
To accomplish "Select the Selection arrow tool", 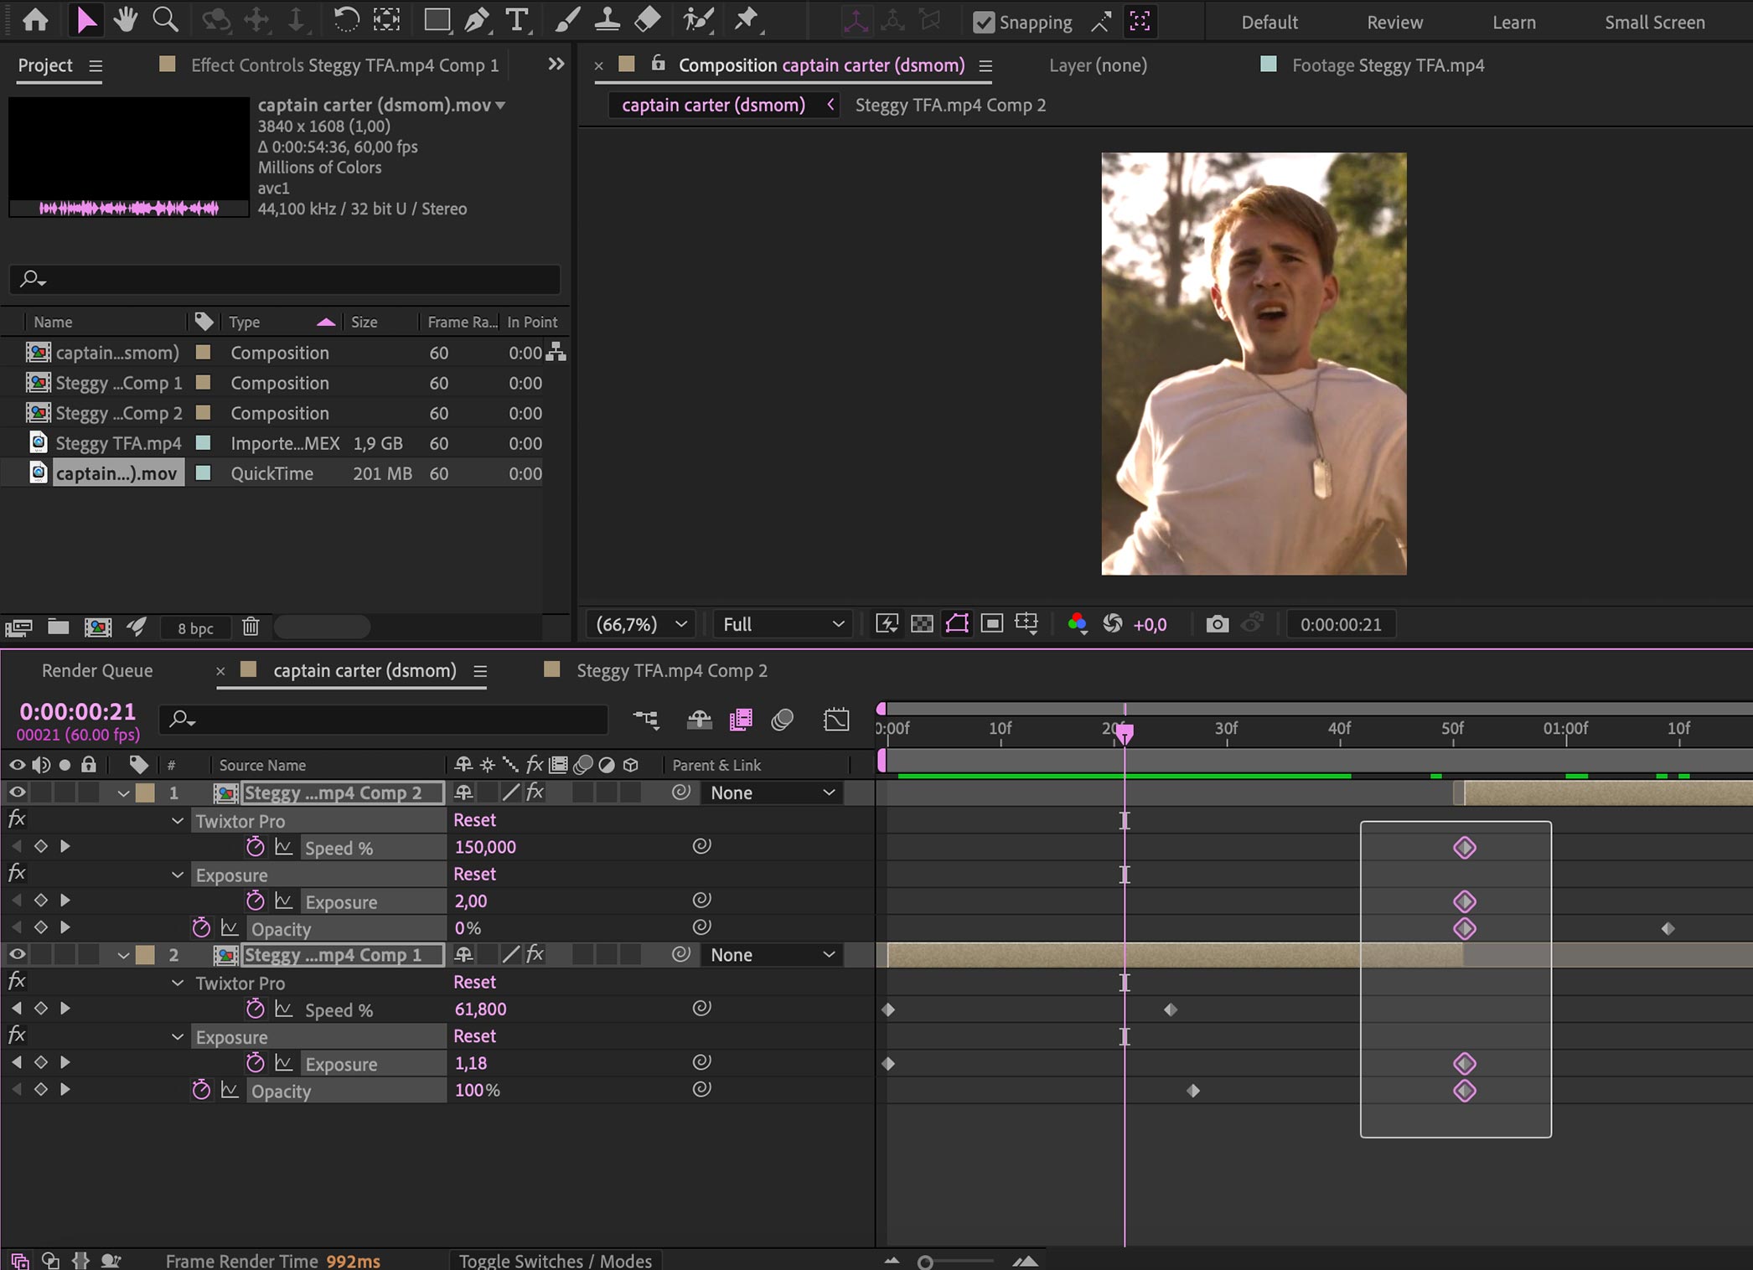I will tap(86, 19).
